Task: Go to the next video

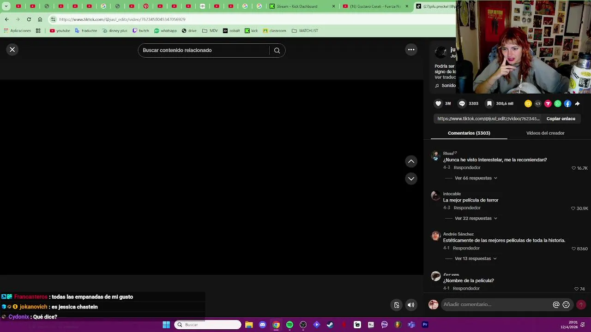Action: pyautogui.click(x=411, y=178)
